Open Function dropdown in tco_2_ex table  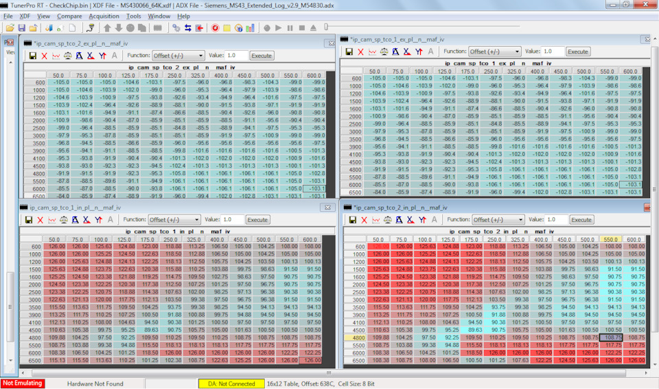[178, 56]
